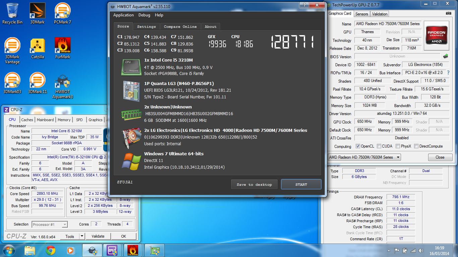
Task: Open the Recycle Bin desktop icon
Action: pyautogui.click(x=12, y=13)
